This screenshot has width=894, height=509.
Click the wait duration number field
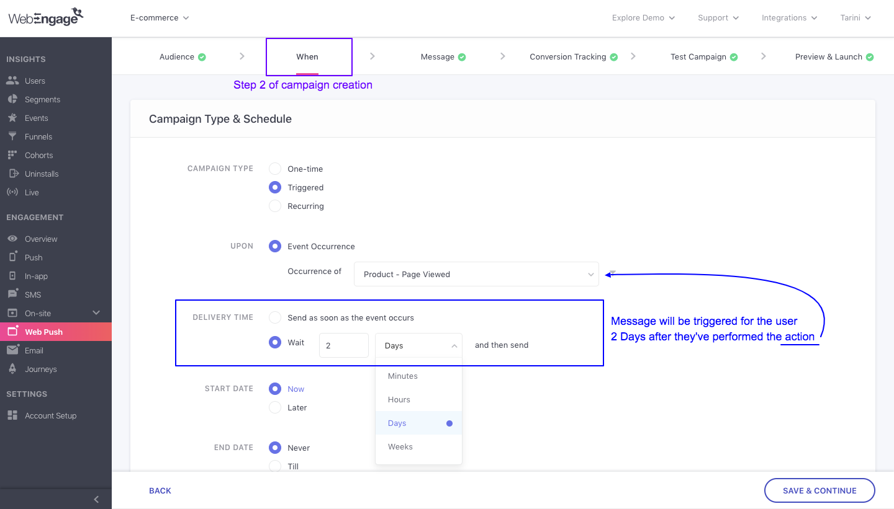pyautogui.click(x=344, y=345)
